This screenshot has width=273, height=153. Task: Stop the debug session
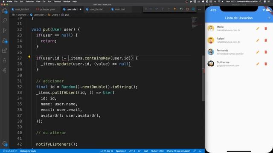coord(187,9)
